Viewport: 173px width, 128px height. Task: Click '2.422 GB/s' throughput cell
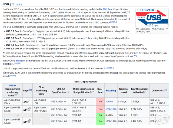coord(140,121)
